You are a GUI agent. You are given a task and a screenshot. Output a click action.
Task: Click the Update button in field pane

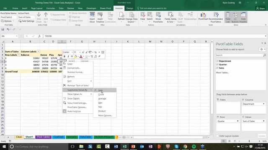[262, 136]
